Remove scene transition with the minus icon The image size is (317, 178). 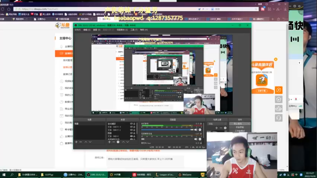[221, 128]
